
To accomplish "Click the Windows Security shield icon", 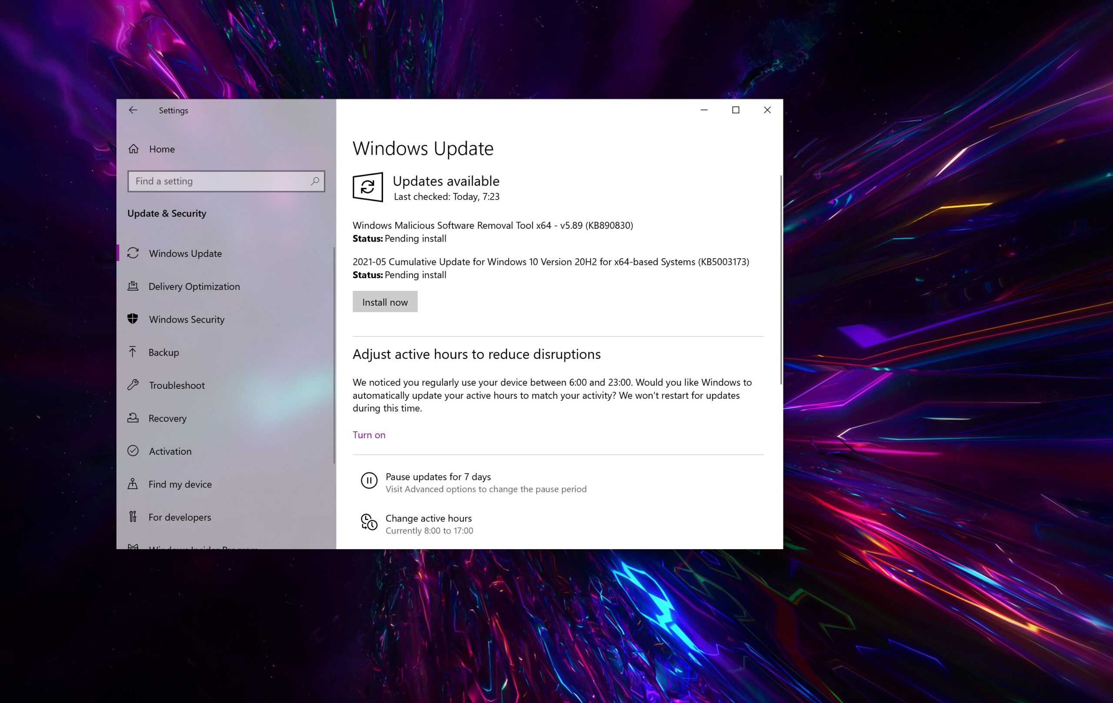I will click(x=133, y=319).
